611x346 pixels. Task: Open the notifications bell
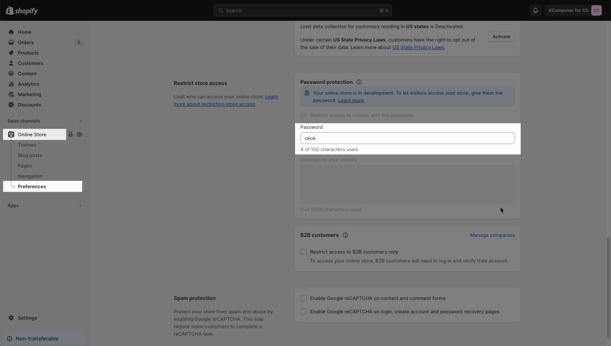536,10
